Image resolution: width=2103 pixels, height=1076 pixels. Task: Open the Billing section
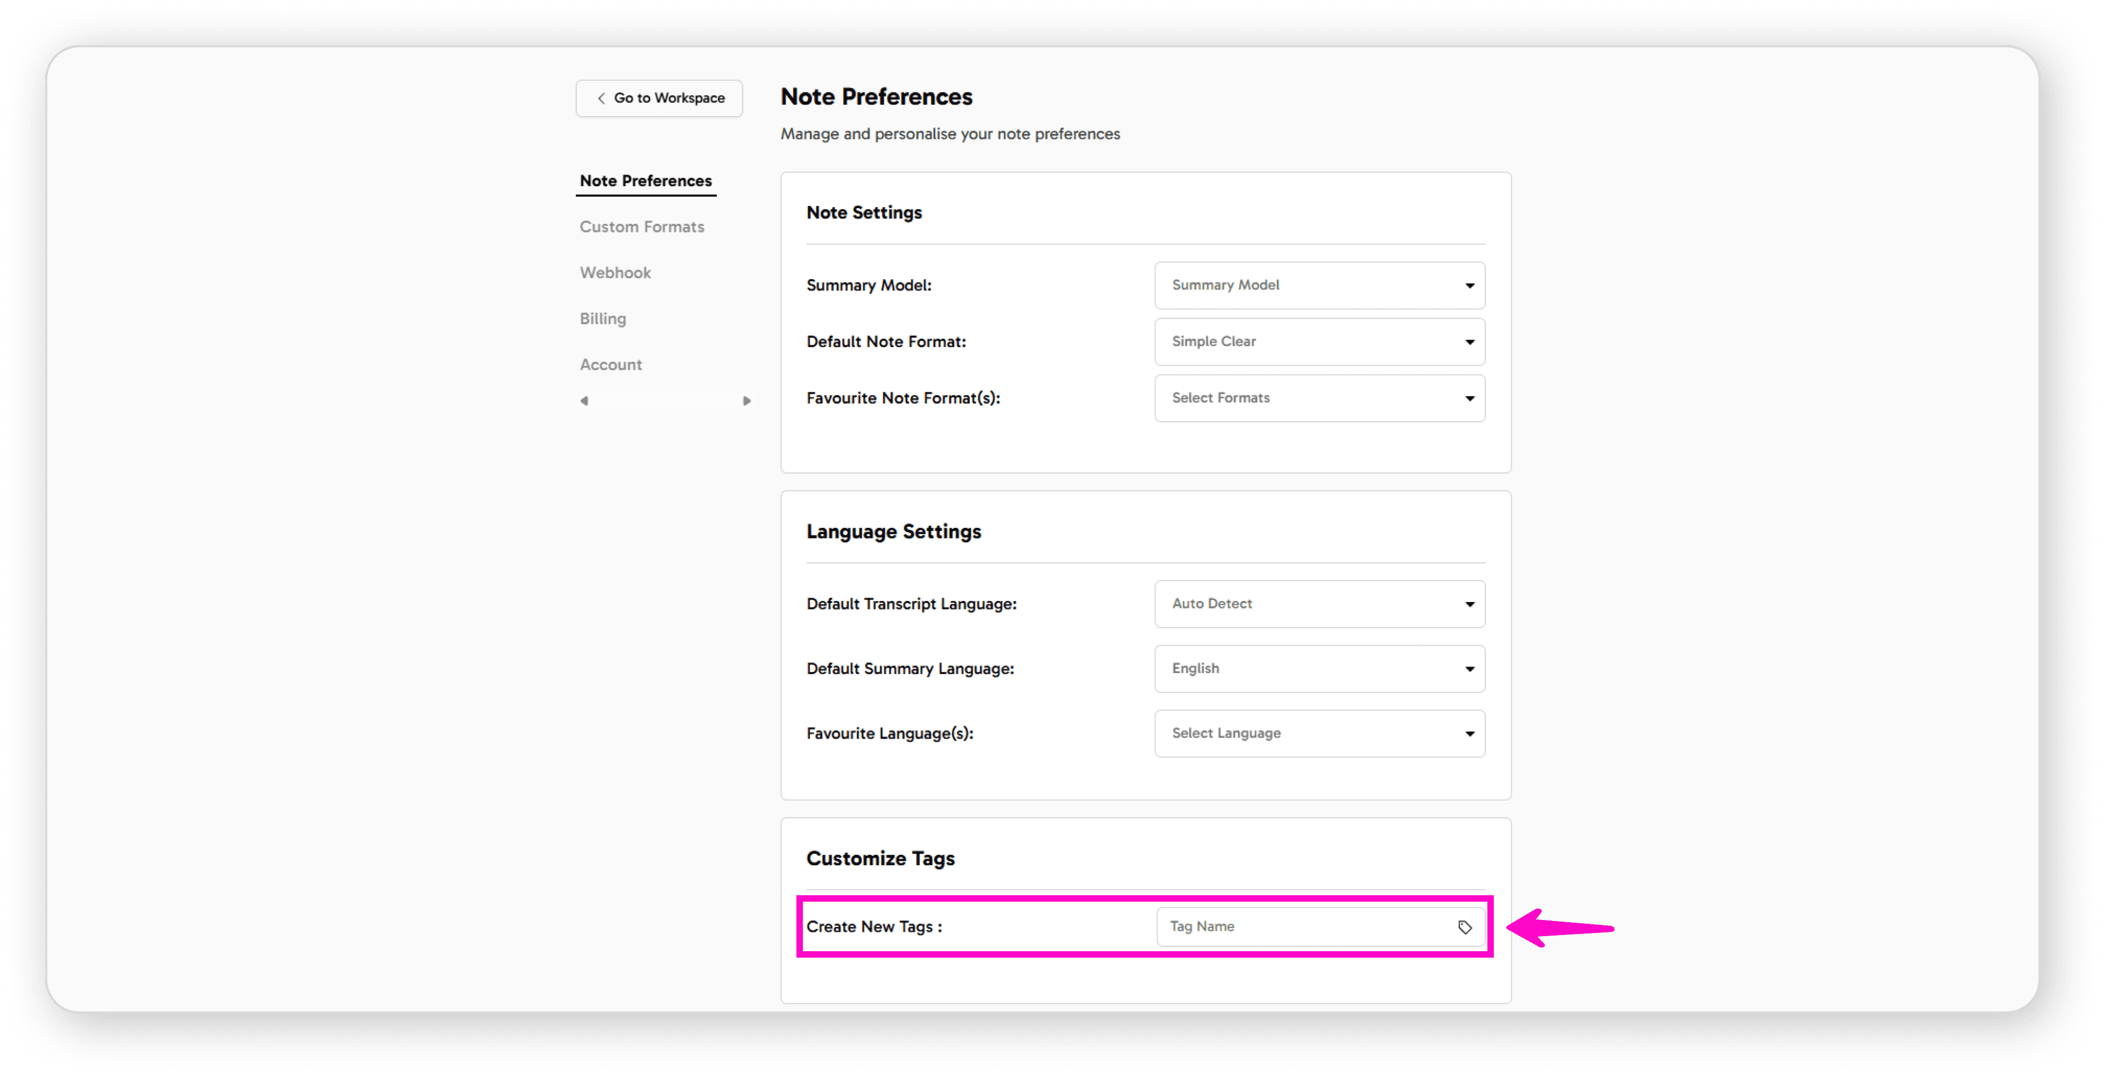coord(603,318)
